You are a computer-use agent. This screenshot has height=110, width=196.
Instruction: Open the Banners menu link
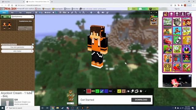pyautogui.click(x=67, y=9)
